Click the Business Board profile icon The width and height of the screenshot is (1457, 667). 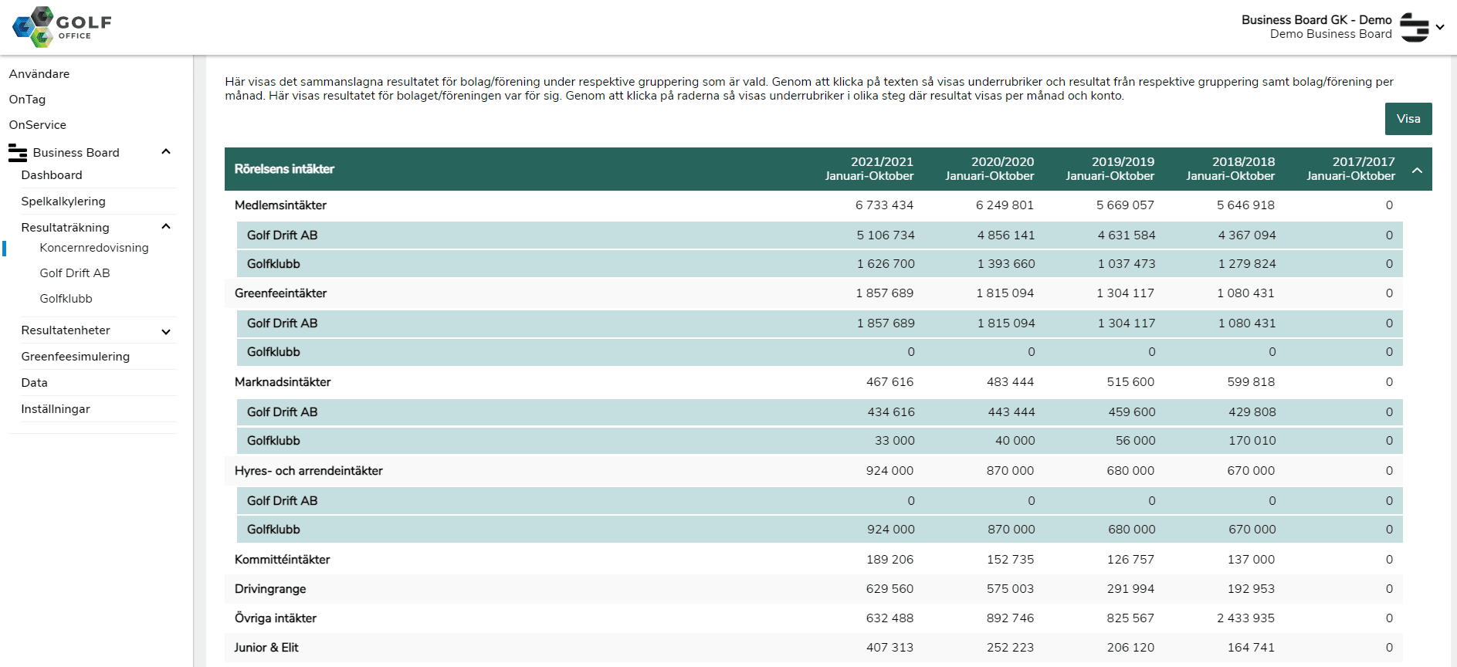(x=1414, y=27)
